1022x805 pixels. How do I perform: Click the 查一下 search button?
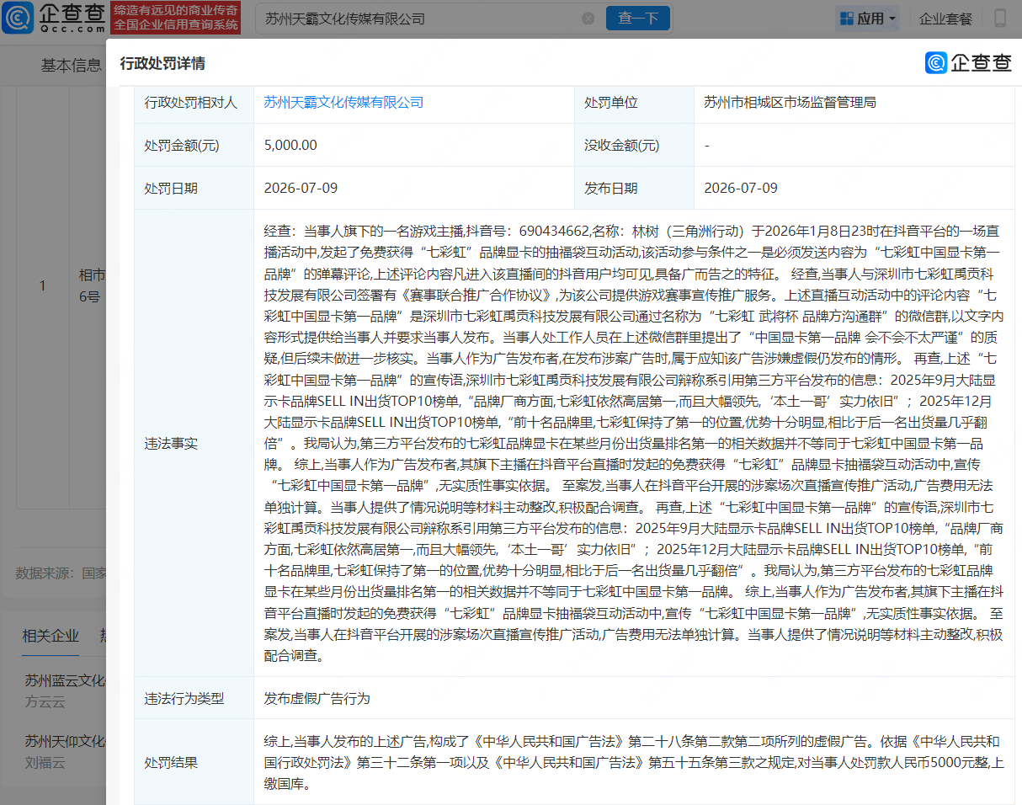pos(638,19)
